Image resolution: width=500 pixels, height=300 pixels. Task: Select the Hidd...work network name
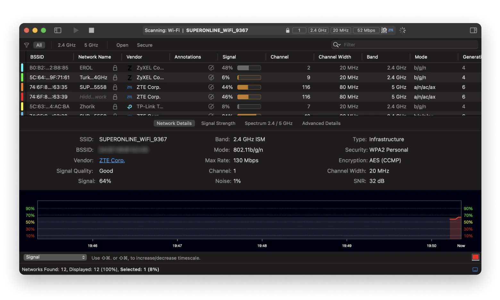pos(93,97)
